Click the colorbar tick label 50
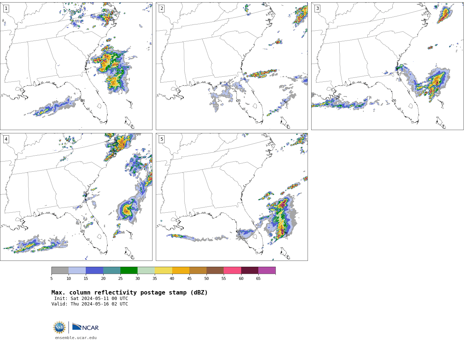 pos(207,279)
